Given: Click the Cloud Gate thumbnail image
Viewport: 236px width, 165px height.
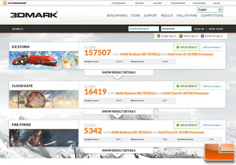Looking at the screenshot, I should pos(44,99).
